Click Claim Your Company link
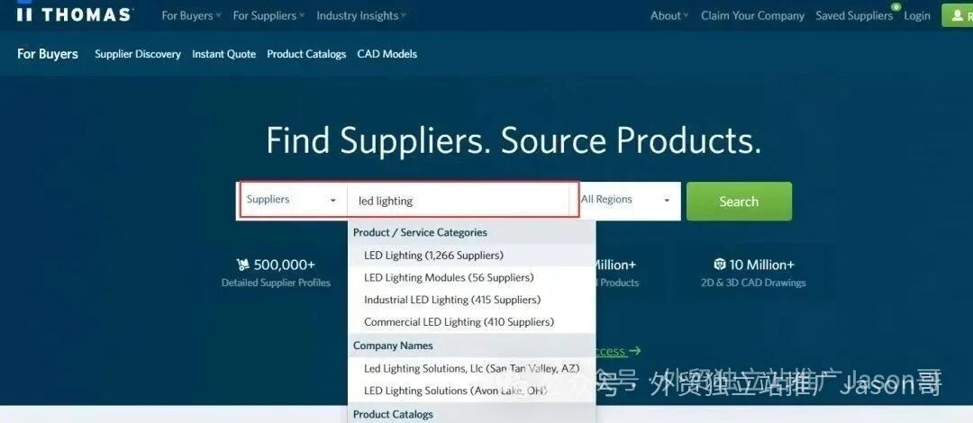973x423 pixels. coord(752,16)
